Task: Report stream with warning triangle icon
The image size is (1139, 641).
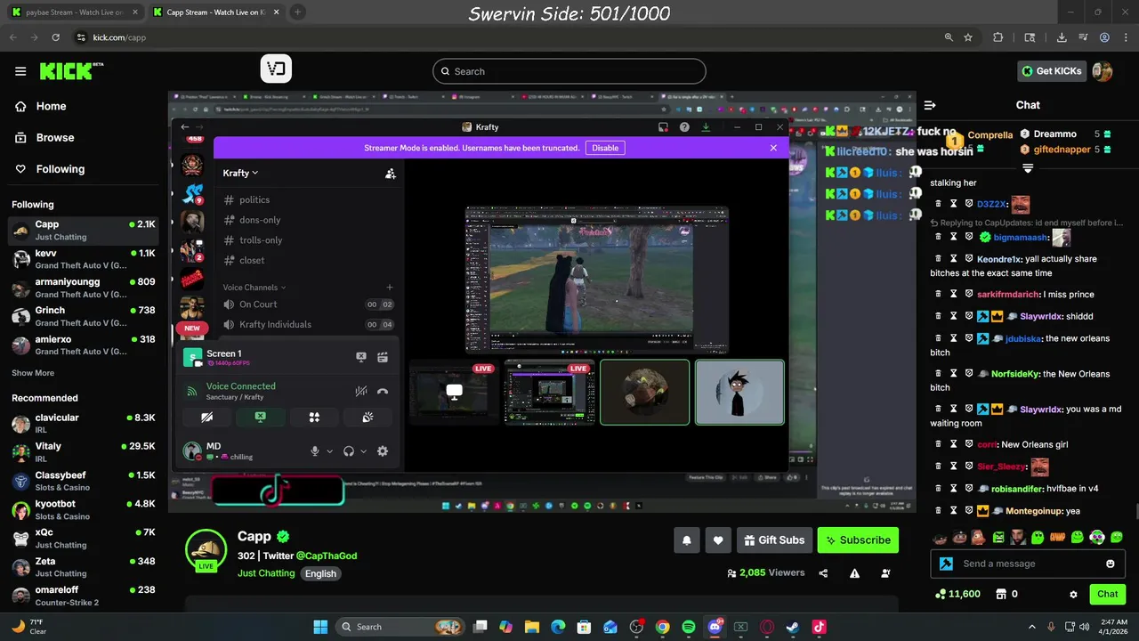Action: [854, 573]
